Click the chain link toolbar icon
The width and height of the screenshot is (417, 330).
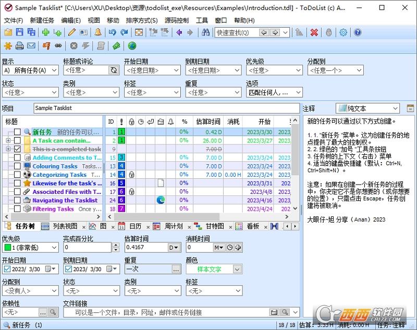(x=58, y=46)
